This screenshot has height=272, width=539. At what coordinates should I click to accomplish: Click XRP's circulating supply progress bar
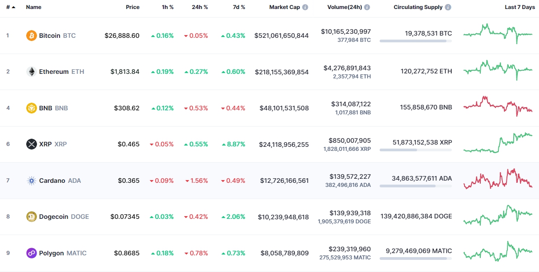416,150
